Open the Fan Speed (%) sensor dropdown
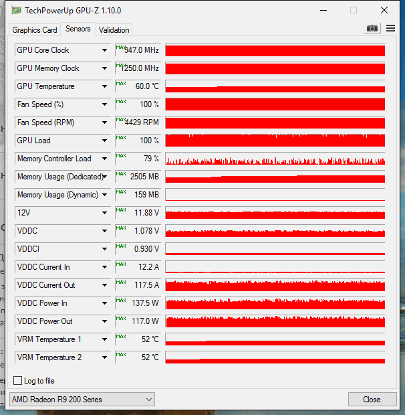The image size is (405, 415). 105,104
